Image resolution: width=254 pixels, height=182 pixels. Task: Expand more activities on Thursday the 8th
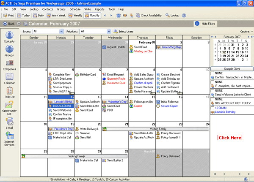tap(153, 93)
